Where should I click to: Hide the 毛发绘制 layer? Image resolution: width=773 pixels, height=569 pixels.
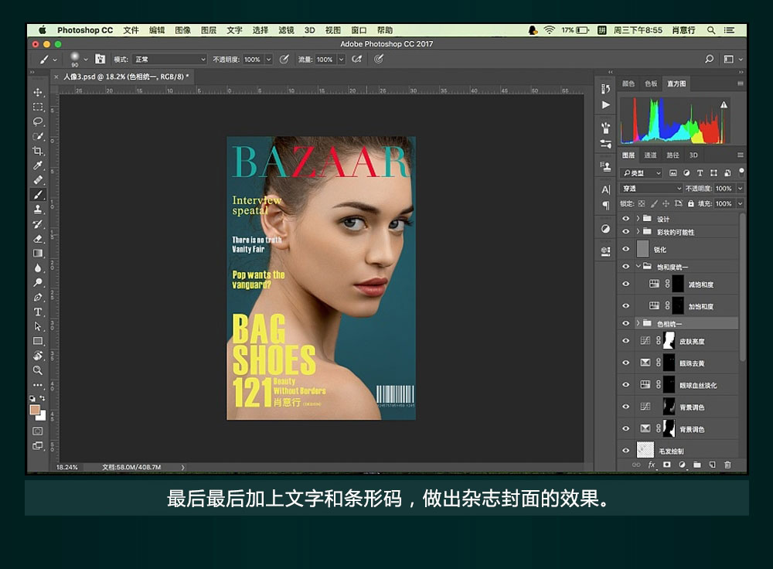point(626,450)
